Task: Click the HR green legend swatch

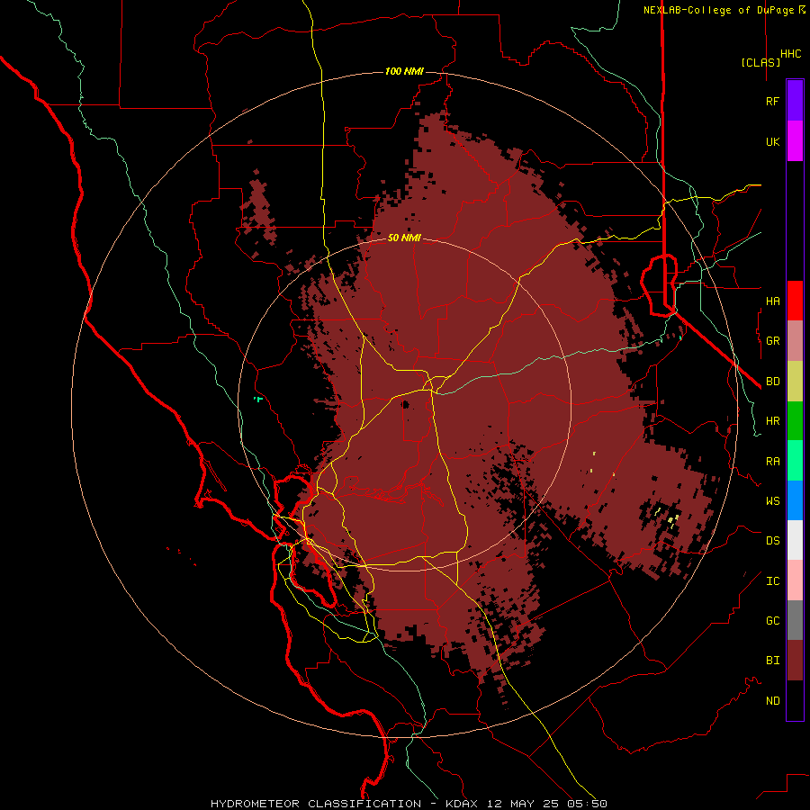Action: tap(795, 421)
